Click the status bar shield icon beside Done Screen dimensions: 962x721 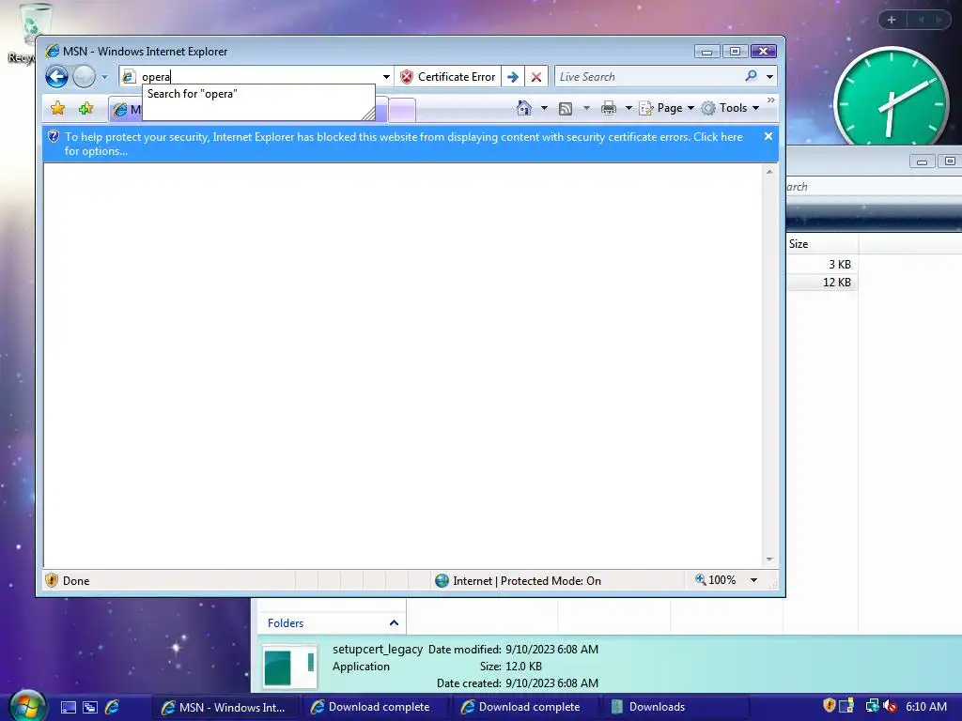[x=52, y=580]
